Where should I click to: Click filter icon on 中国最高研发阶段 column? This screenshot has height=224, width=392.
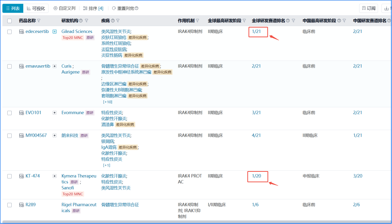(x=344, y=21)
